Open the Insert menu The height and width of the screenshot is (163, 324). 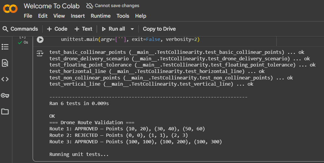(x=78, y=16)
